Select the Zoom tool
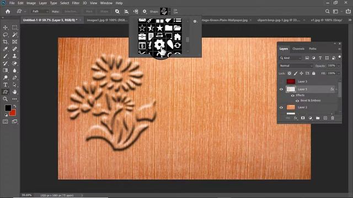 [x=5, y=99]
